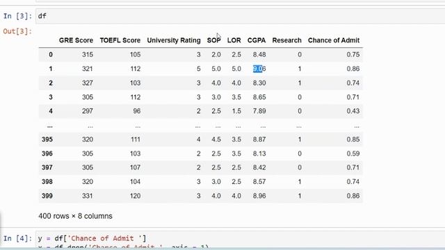Click GRE Score value 315 in row 0
Image resolution: width=445 pixels, height=250 pixels.
click(88, 54)
